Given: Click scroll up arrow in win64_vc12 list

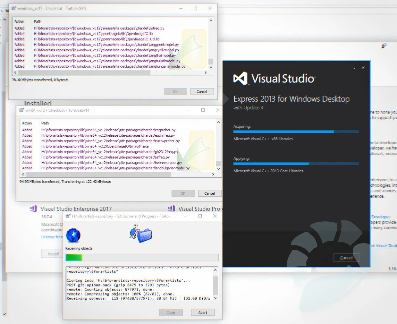Looking at the screenshot, I should [218, 122].
